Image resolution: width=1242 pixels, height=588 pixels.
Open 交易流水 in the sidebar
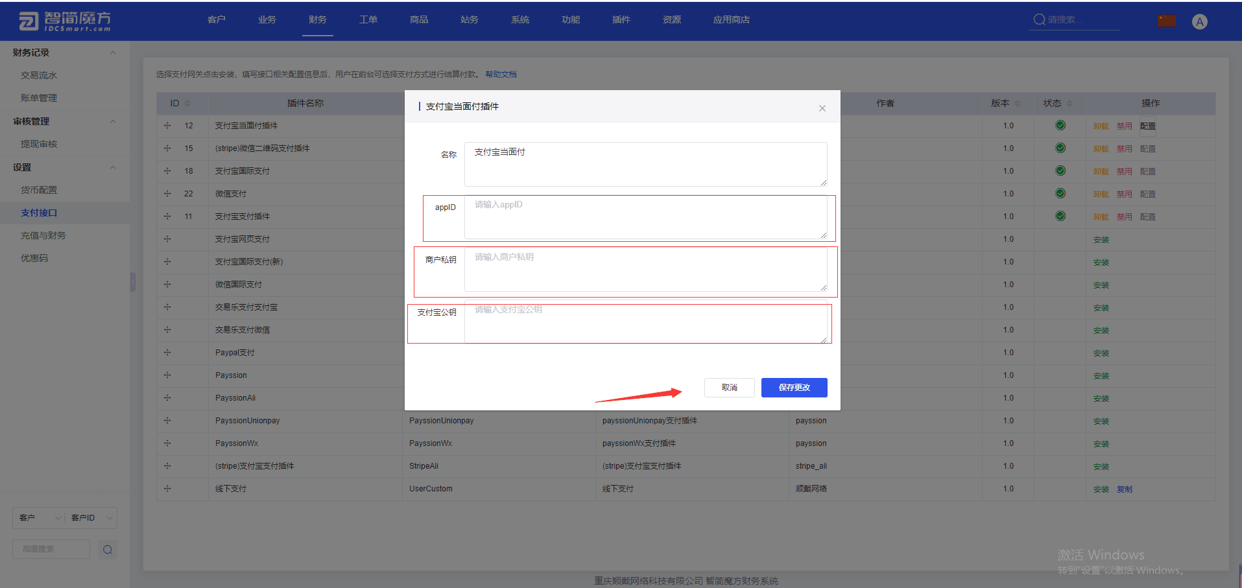tap(39, 75)
